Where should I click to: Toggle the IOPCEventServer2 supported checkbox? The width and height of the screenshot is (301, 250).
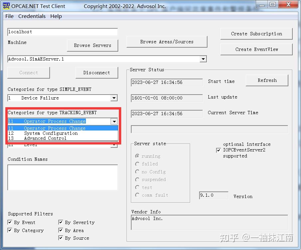coord(218,150)
